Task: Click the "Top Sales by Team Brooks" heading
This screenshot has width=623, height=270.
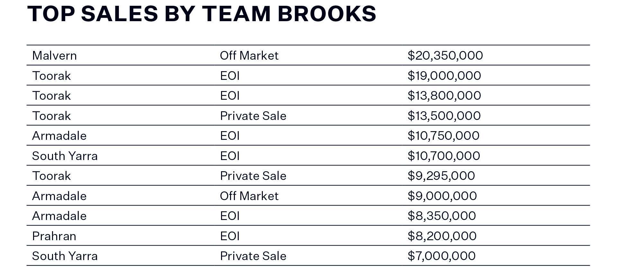Action: click(x=201, y=14)
